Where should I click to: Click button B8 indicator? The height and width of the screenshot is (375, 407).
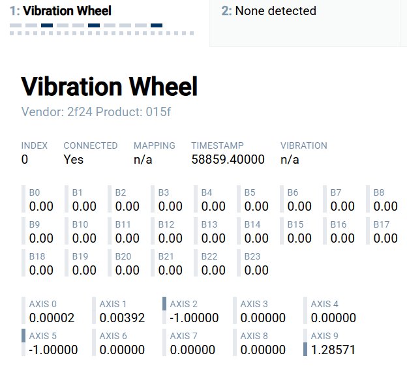385,200
